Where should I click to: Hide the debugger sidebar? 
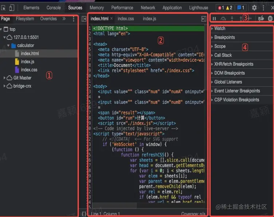[x=204, y=19]
